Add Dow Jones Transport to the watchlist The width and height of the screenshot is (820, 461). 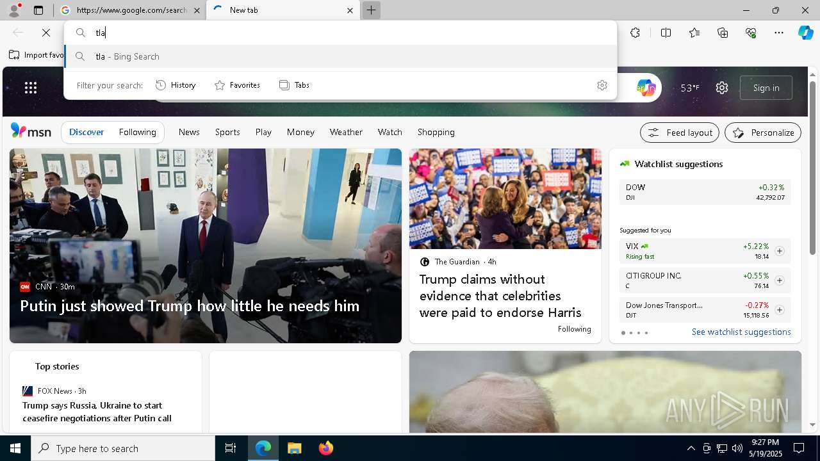click(779, 310)
